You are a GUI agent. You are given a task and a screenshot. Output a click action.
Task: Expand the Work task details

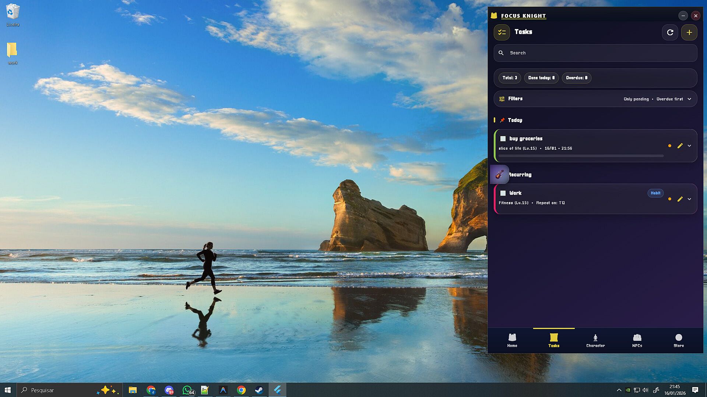[689, 199]
